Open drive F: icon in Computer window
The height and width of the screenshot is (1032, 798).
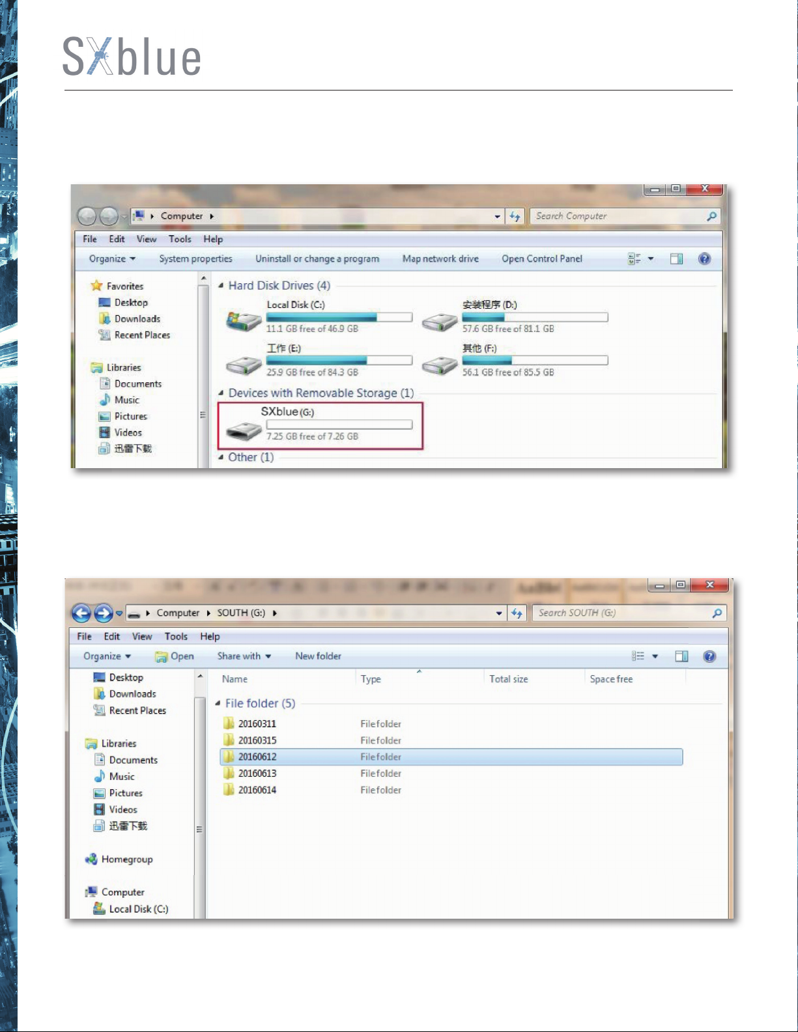click(440, 365)
